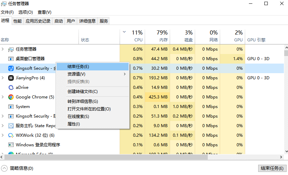Sort by the 11% CPU column header
This screenshot has height=175, width=288.
[x=132, y=37]
